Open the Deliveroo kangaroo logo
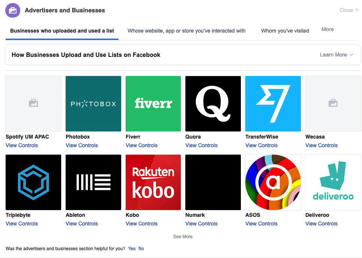362x258 pixels. 333,182
